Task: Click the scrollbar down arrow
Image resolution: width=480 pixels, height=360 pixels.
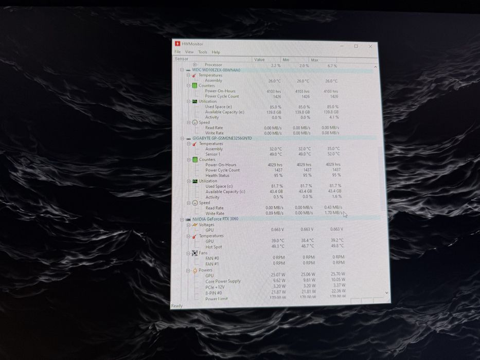Action: (x=387, y=293)
